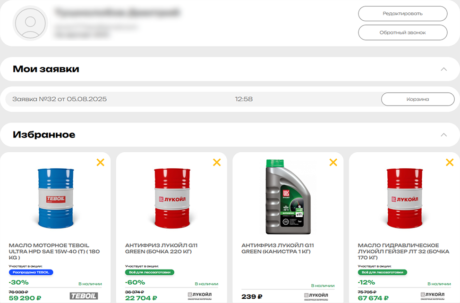Open Корзина for order №32
The height and width of the screenshot is (303, 460).
point(417,99)
